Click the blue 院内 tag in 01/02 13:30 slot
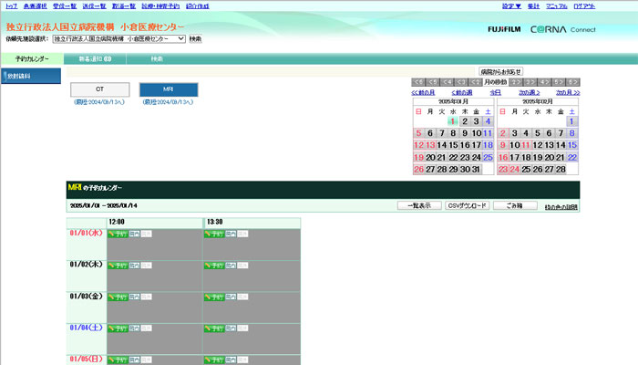638x365 pixels. (231, 266)
